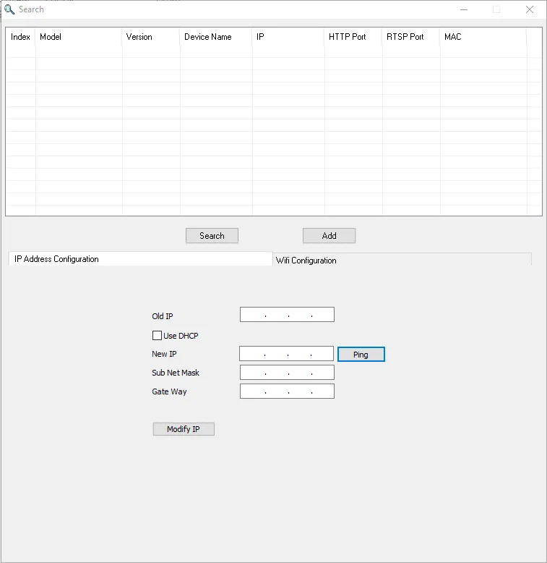Click the MAC column header

click(x=483, y=37)
